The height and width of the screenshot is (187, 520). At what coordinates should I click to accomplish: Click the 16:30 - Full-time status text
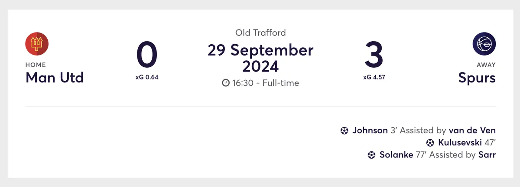point(266,83)
